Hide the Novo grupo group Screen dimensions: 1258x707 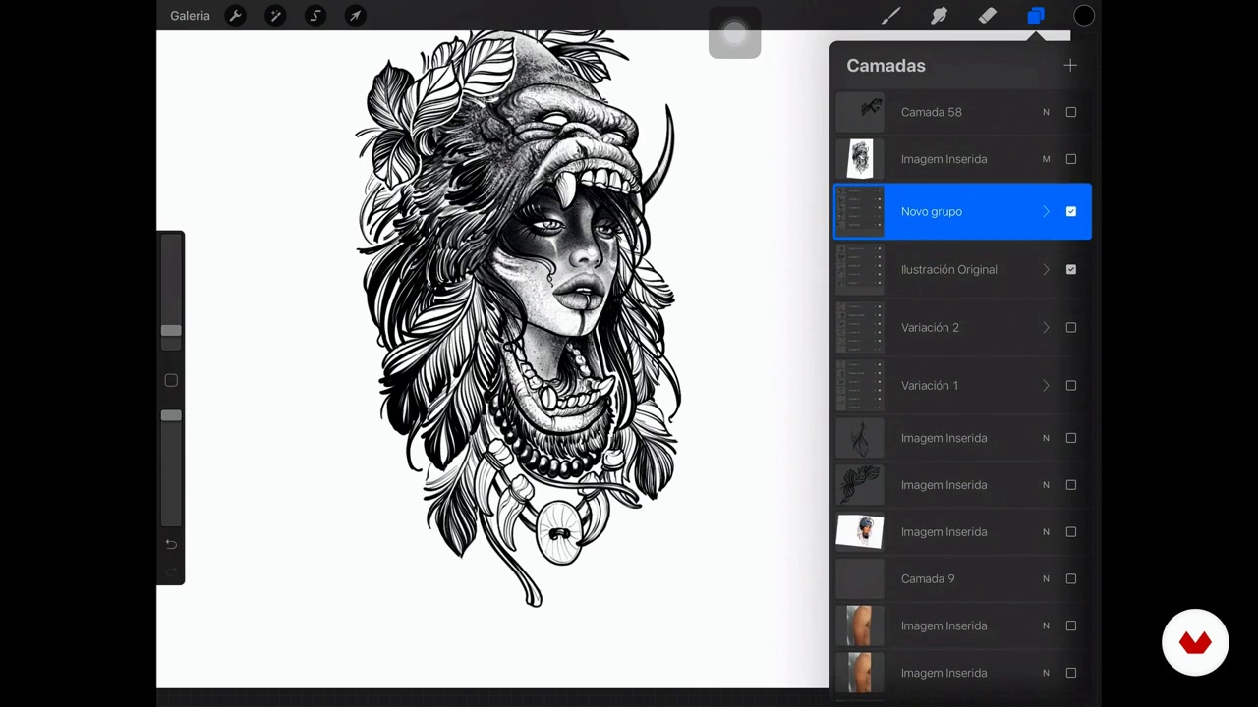[1071, 211]
